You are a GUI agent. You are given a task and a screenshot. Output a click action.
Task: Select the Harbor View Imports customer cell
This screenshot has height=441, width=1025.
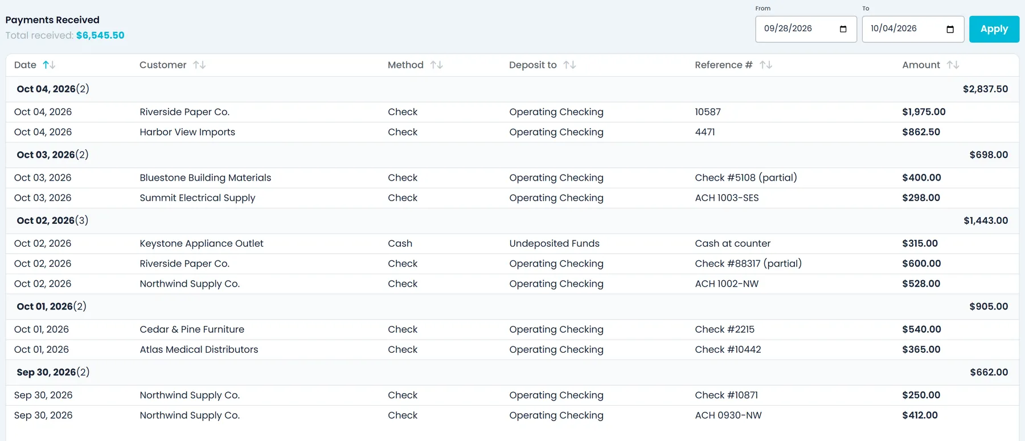(x=187, y=132)
